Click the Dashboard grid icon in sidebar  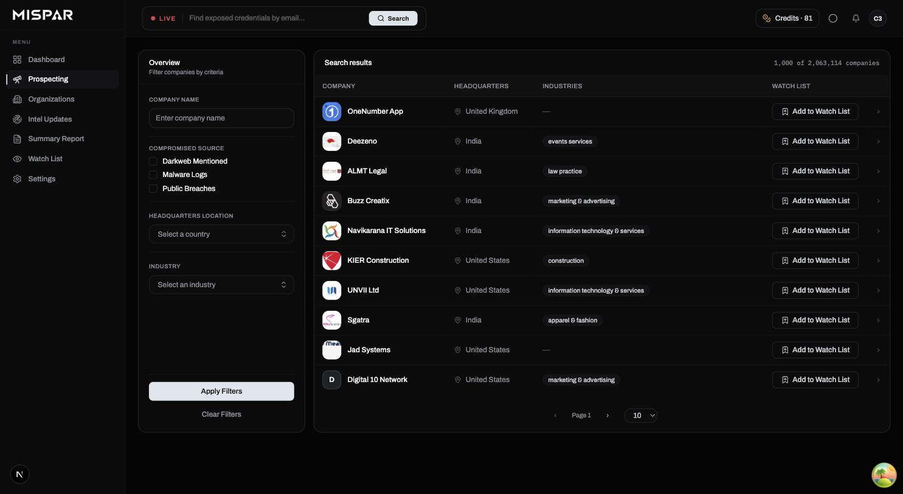pyautogui.click(x=17, y=60)
